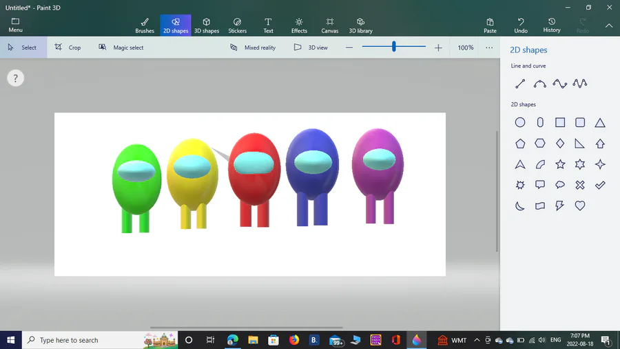This screenshot has width=620, height=349.
Task: Open the Menu folder button
Action: pos(15,25)
